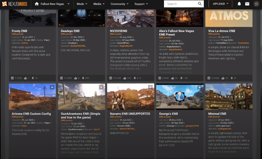Open the Minimal ENB mod title
The height and width of the screenshot is (159, 262).
coord(217,114)
